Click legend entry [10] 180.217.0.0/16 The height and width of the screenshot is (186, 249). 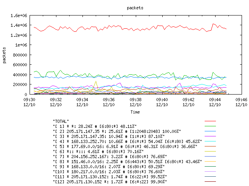109,172
